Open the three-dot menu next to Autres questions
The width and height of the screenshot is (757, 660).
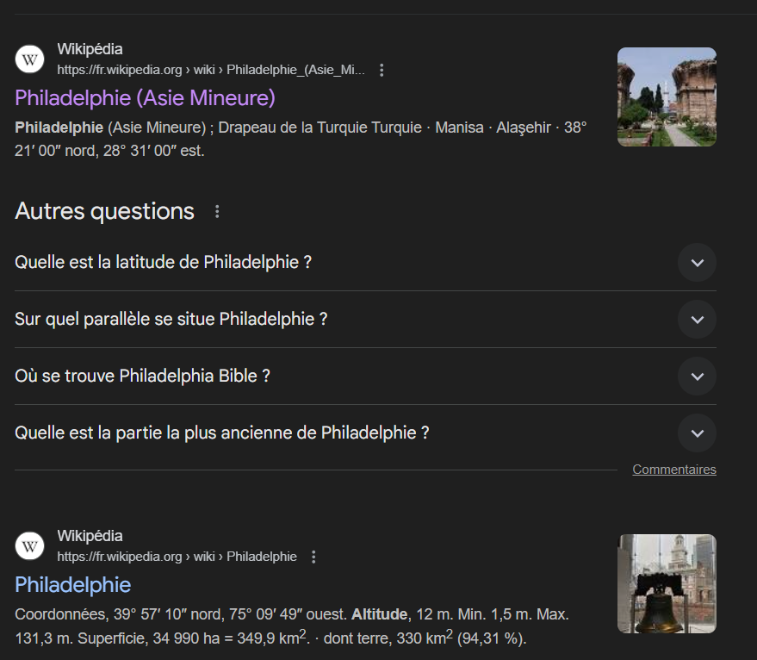click(217, 212)
